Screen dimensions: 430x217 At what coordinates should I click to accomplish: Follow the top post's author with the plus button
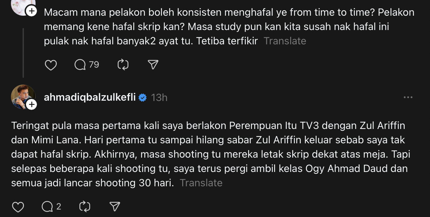pos(31,11)
